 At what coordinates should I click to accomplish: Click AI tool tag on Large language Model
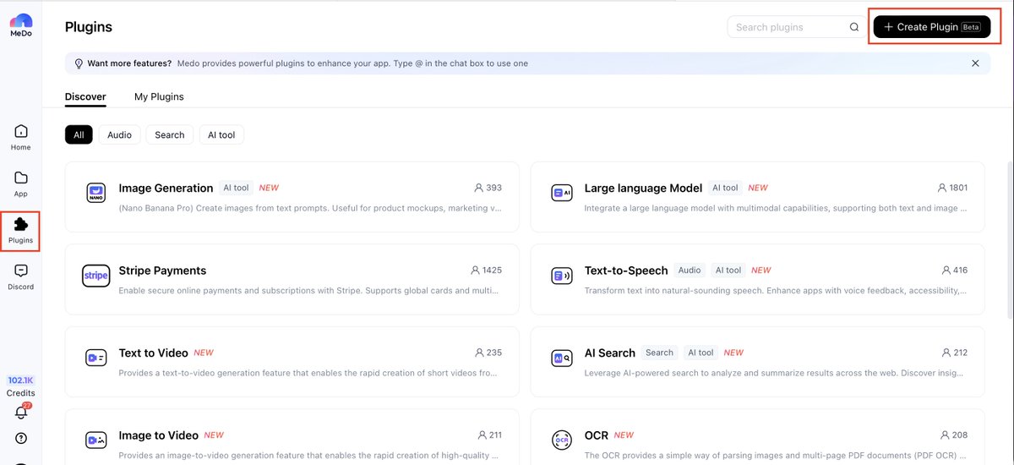725,188
